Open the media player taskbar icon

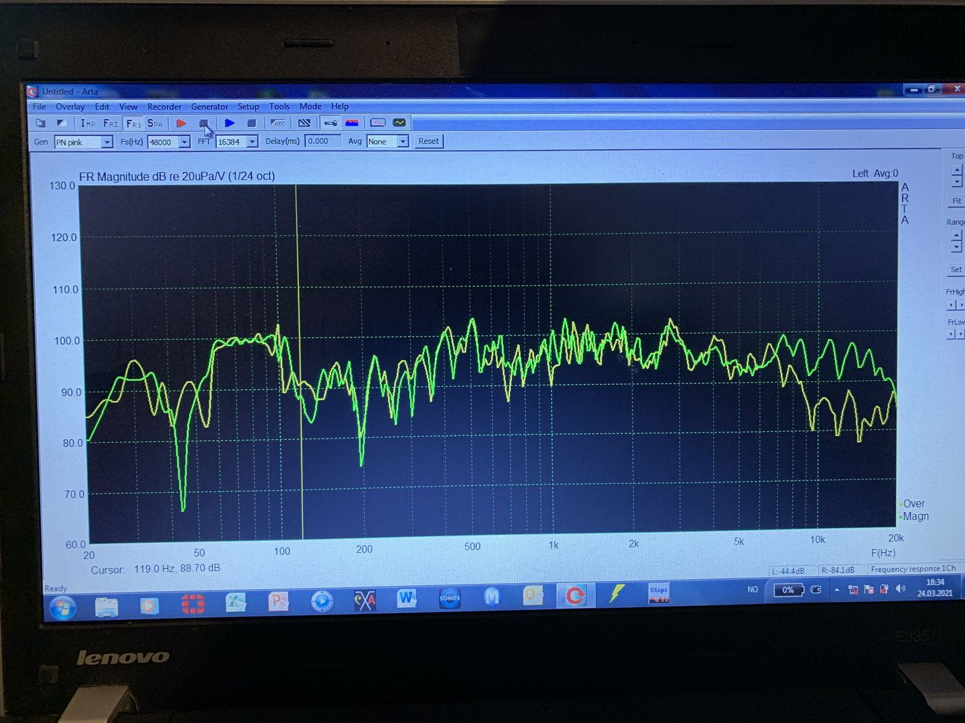tap(149, 605)
